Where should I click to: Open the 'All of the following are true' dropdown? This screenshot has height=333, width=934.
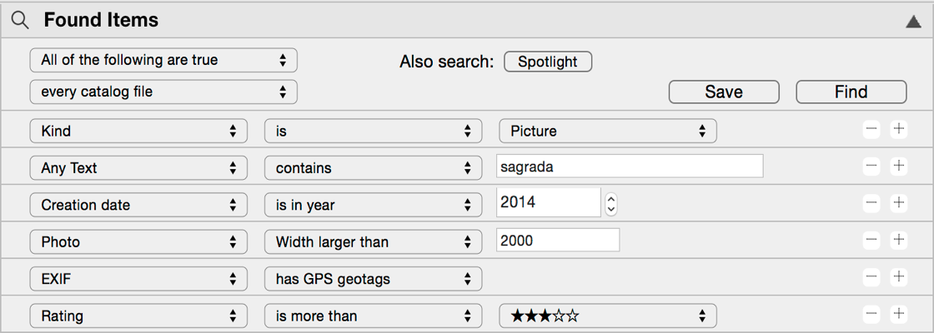163,60
